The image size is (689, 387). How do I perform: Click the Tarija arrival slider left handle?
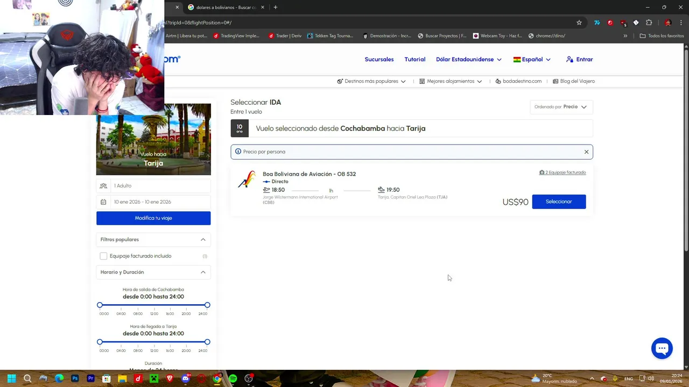click(x=100, y=342)
